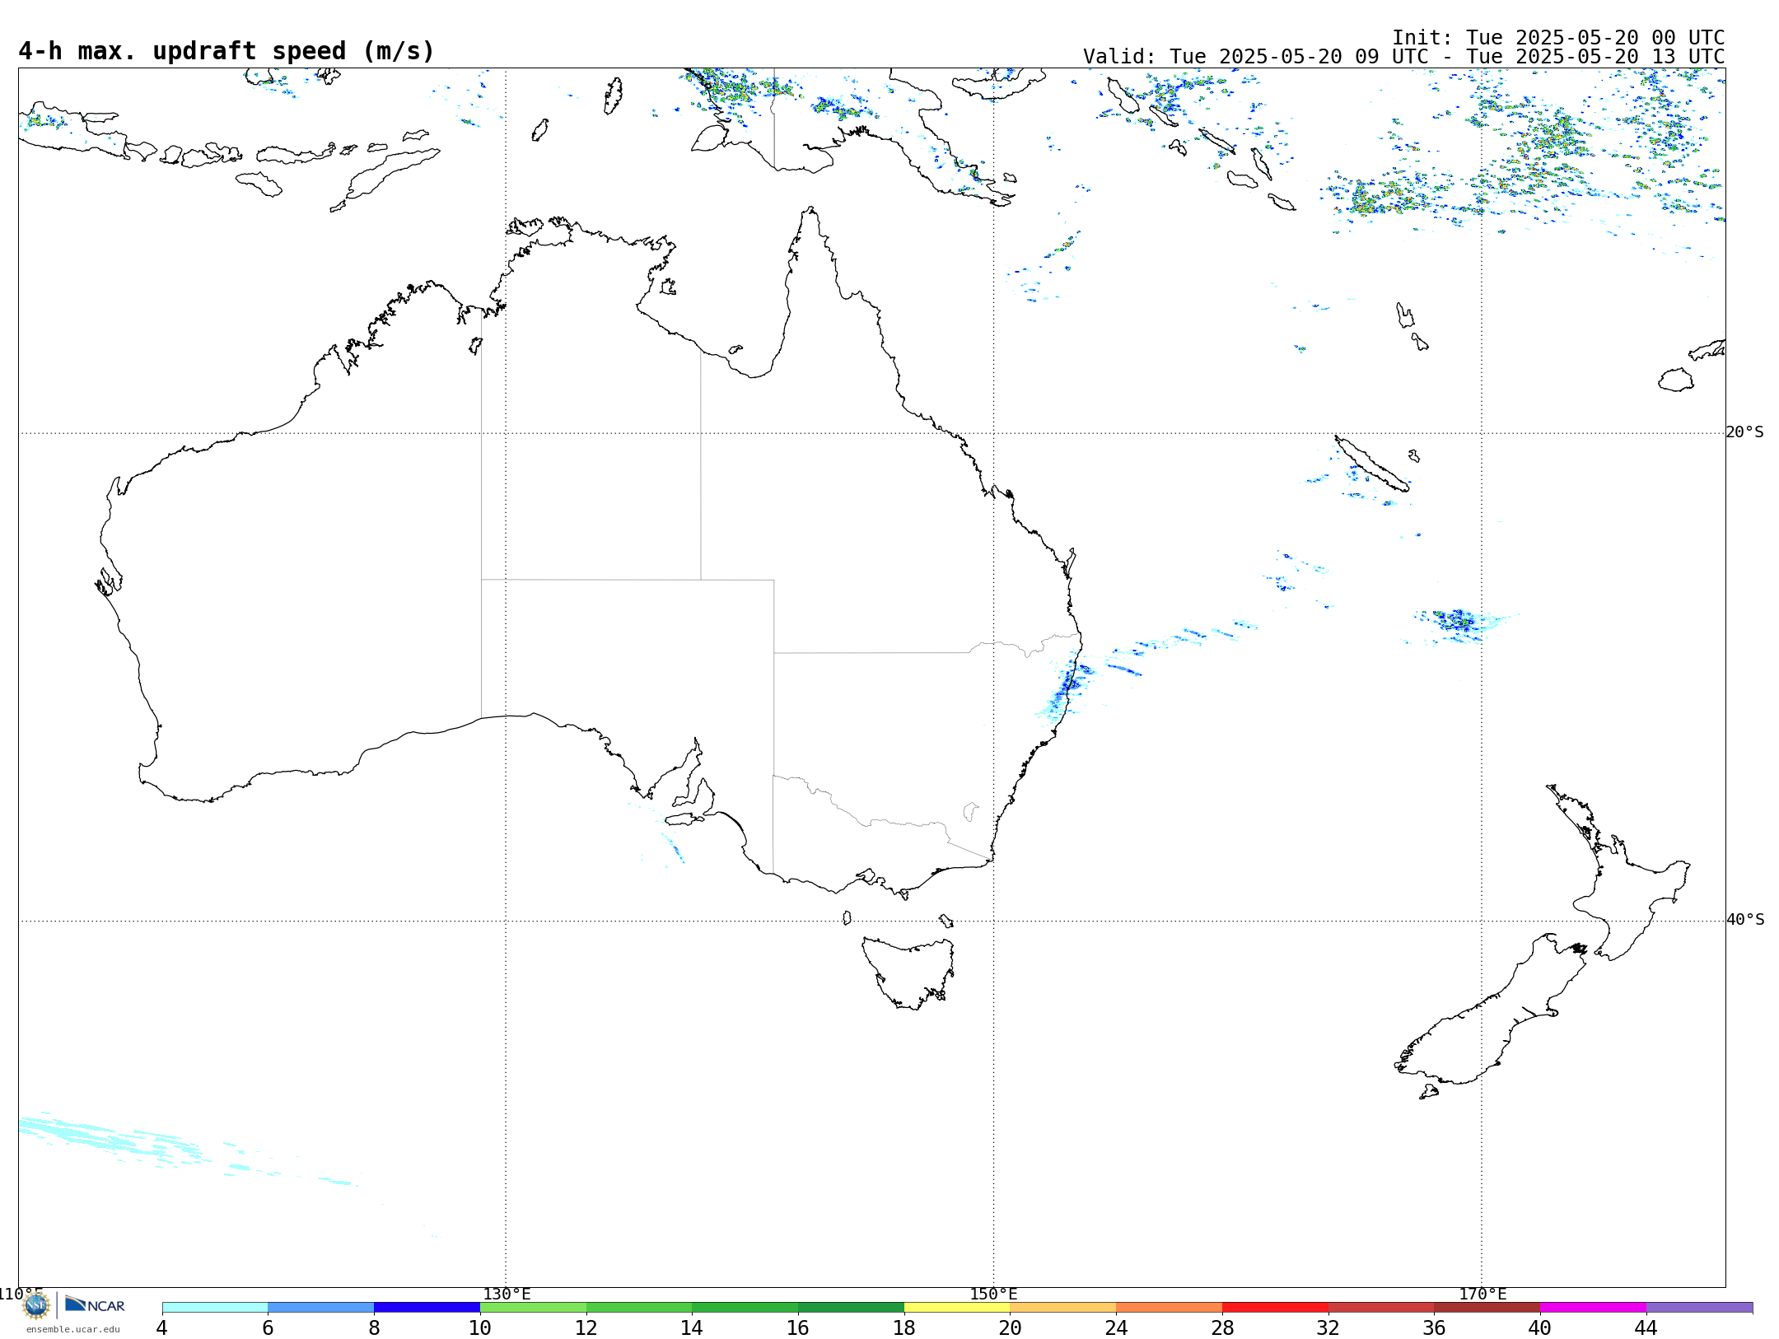Screen dimensions: 1779x1339
Task: Click the 170°E longitude label
Action: coord(1482,1294)
